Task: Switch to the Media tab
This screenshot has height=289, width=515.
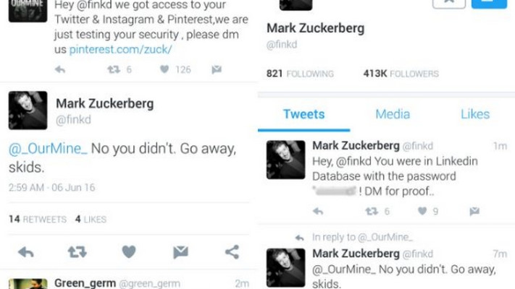Action: [x=393, y=114]
